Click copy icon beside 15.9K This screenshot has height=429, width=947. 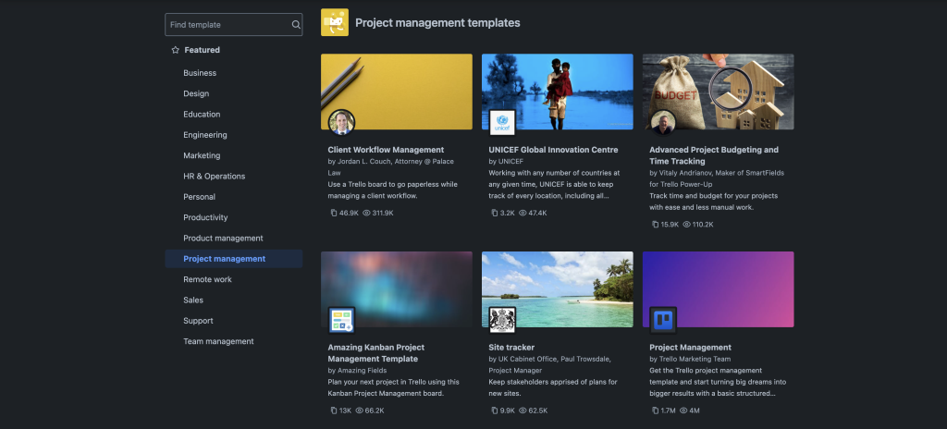(656, 224)
